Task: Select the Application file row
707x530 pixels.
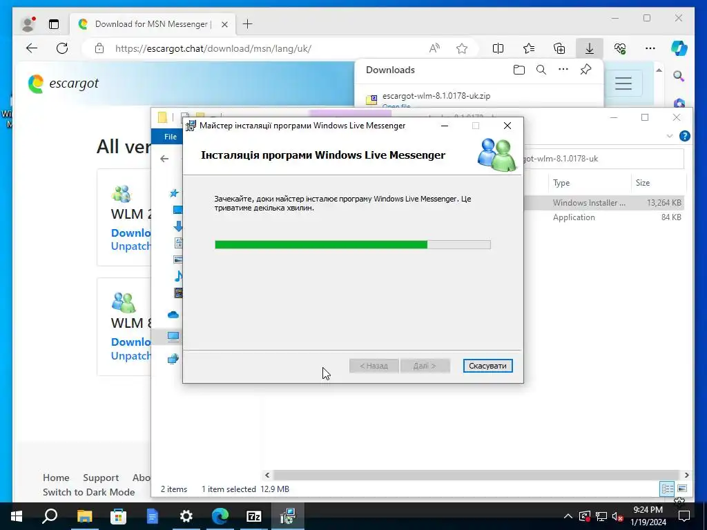Action: click(604, 217)
